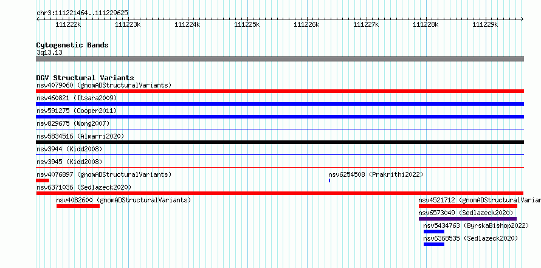Click the DGV Structural Variants track title
Screen dimensions: 541x268
pos(85,78)
